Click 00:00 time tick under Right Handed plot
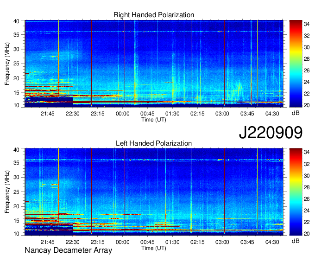This screenshot has height=256, width=315. click(x=123, y=114)
